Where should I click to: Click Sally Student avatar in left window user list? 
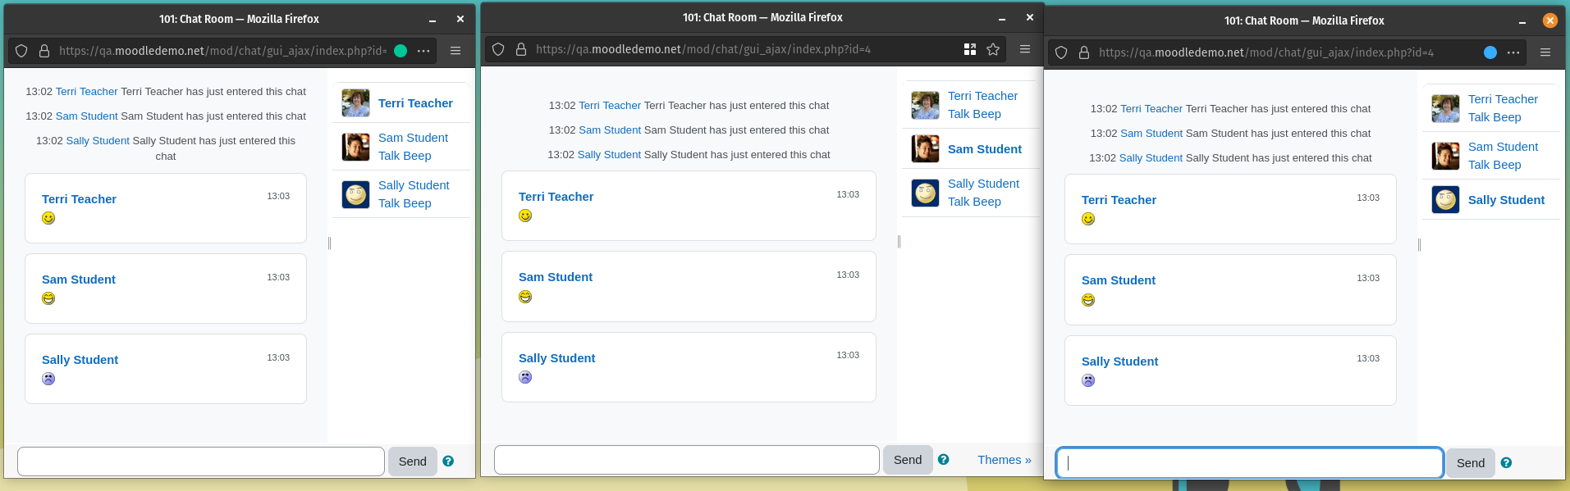(x=355, y=194)
